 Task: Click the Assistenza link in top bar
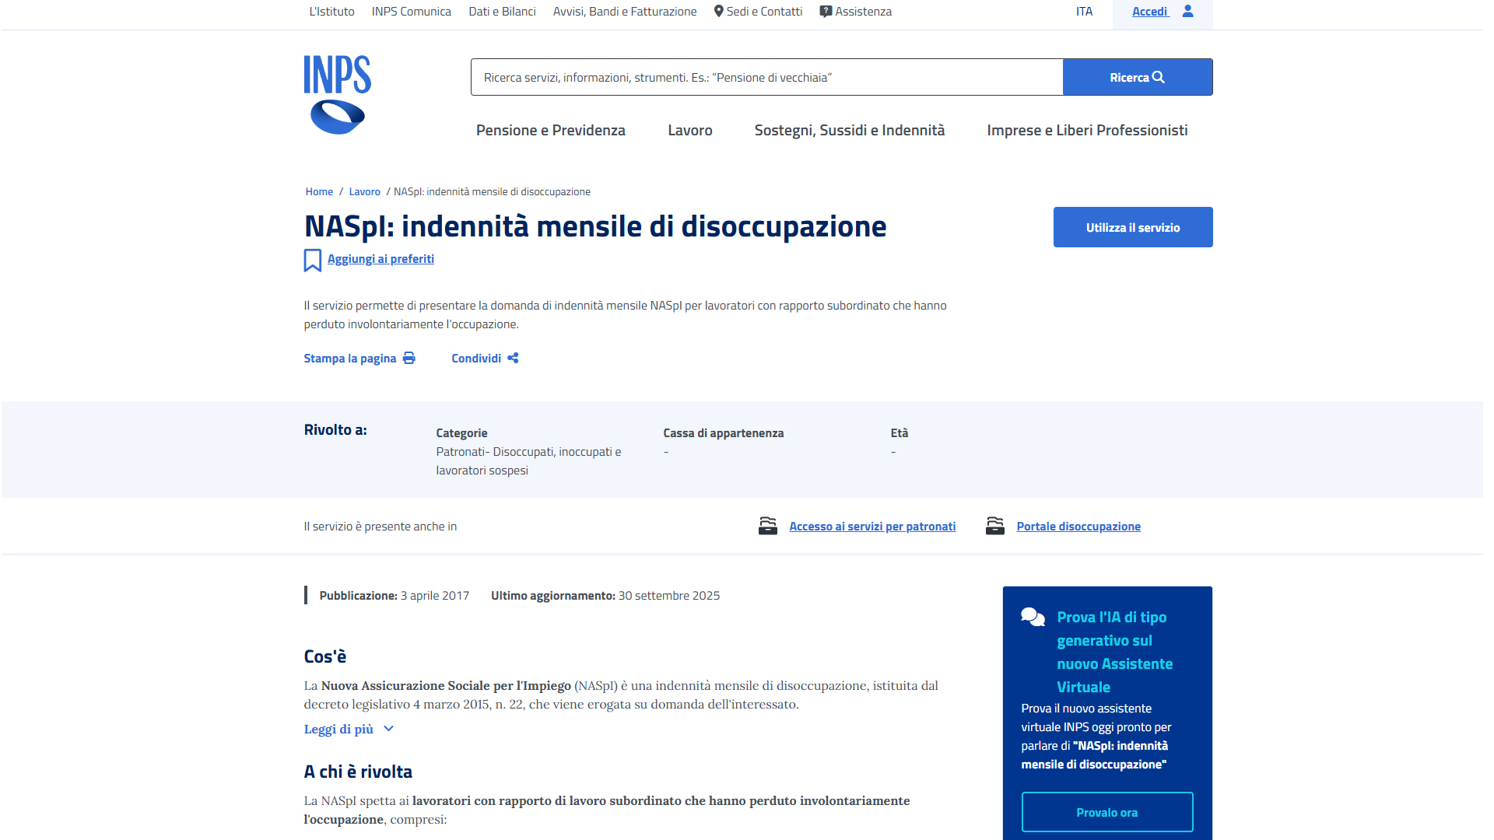click(864, 12)
